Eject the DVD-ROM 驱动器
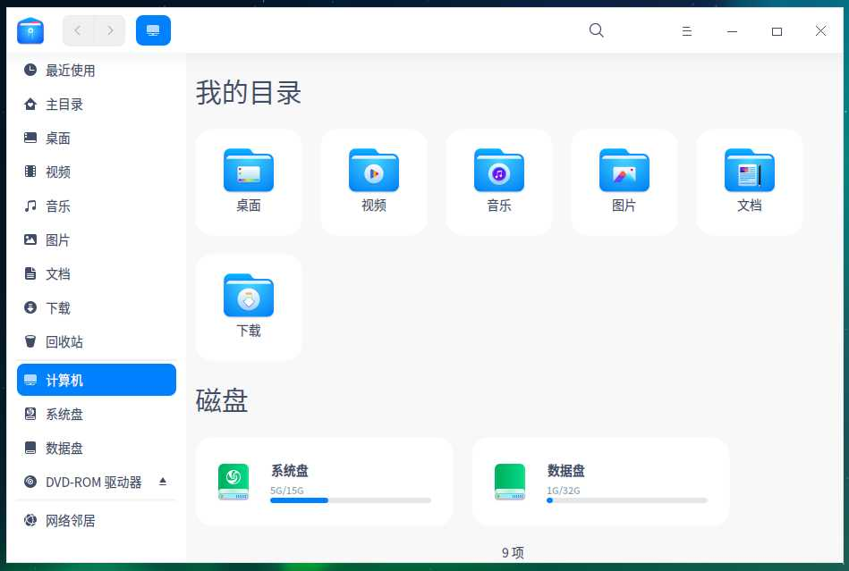The height and width of the screenshot is (571, 849). click(x=163, y=480)
